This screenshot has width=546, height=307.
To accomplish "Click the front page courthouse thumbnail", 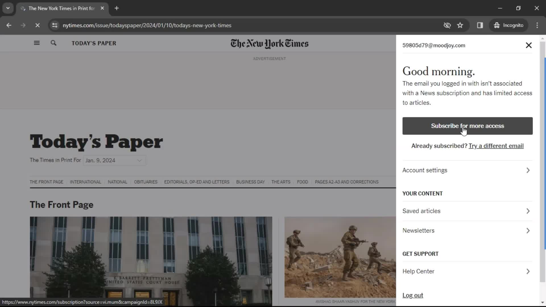I will (151, 258).
